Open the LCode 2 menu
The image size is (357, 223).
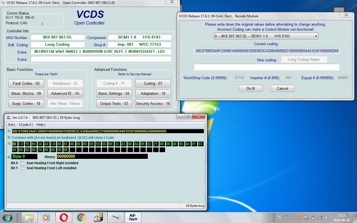(x=25, y=124)
